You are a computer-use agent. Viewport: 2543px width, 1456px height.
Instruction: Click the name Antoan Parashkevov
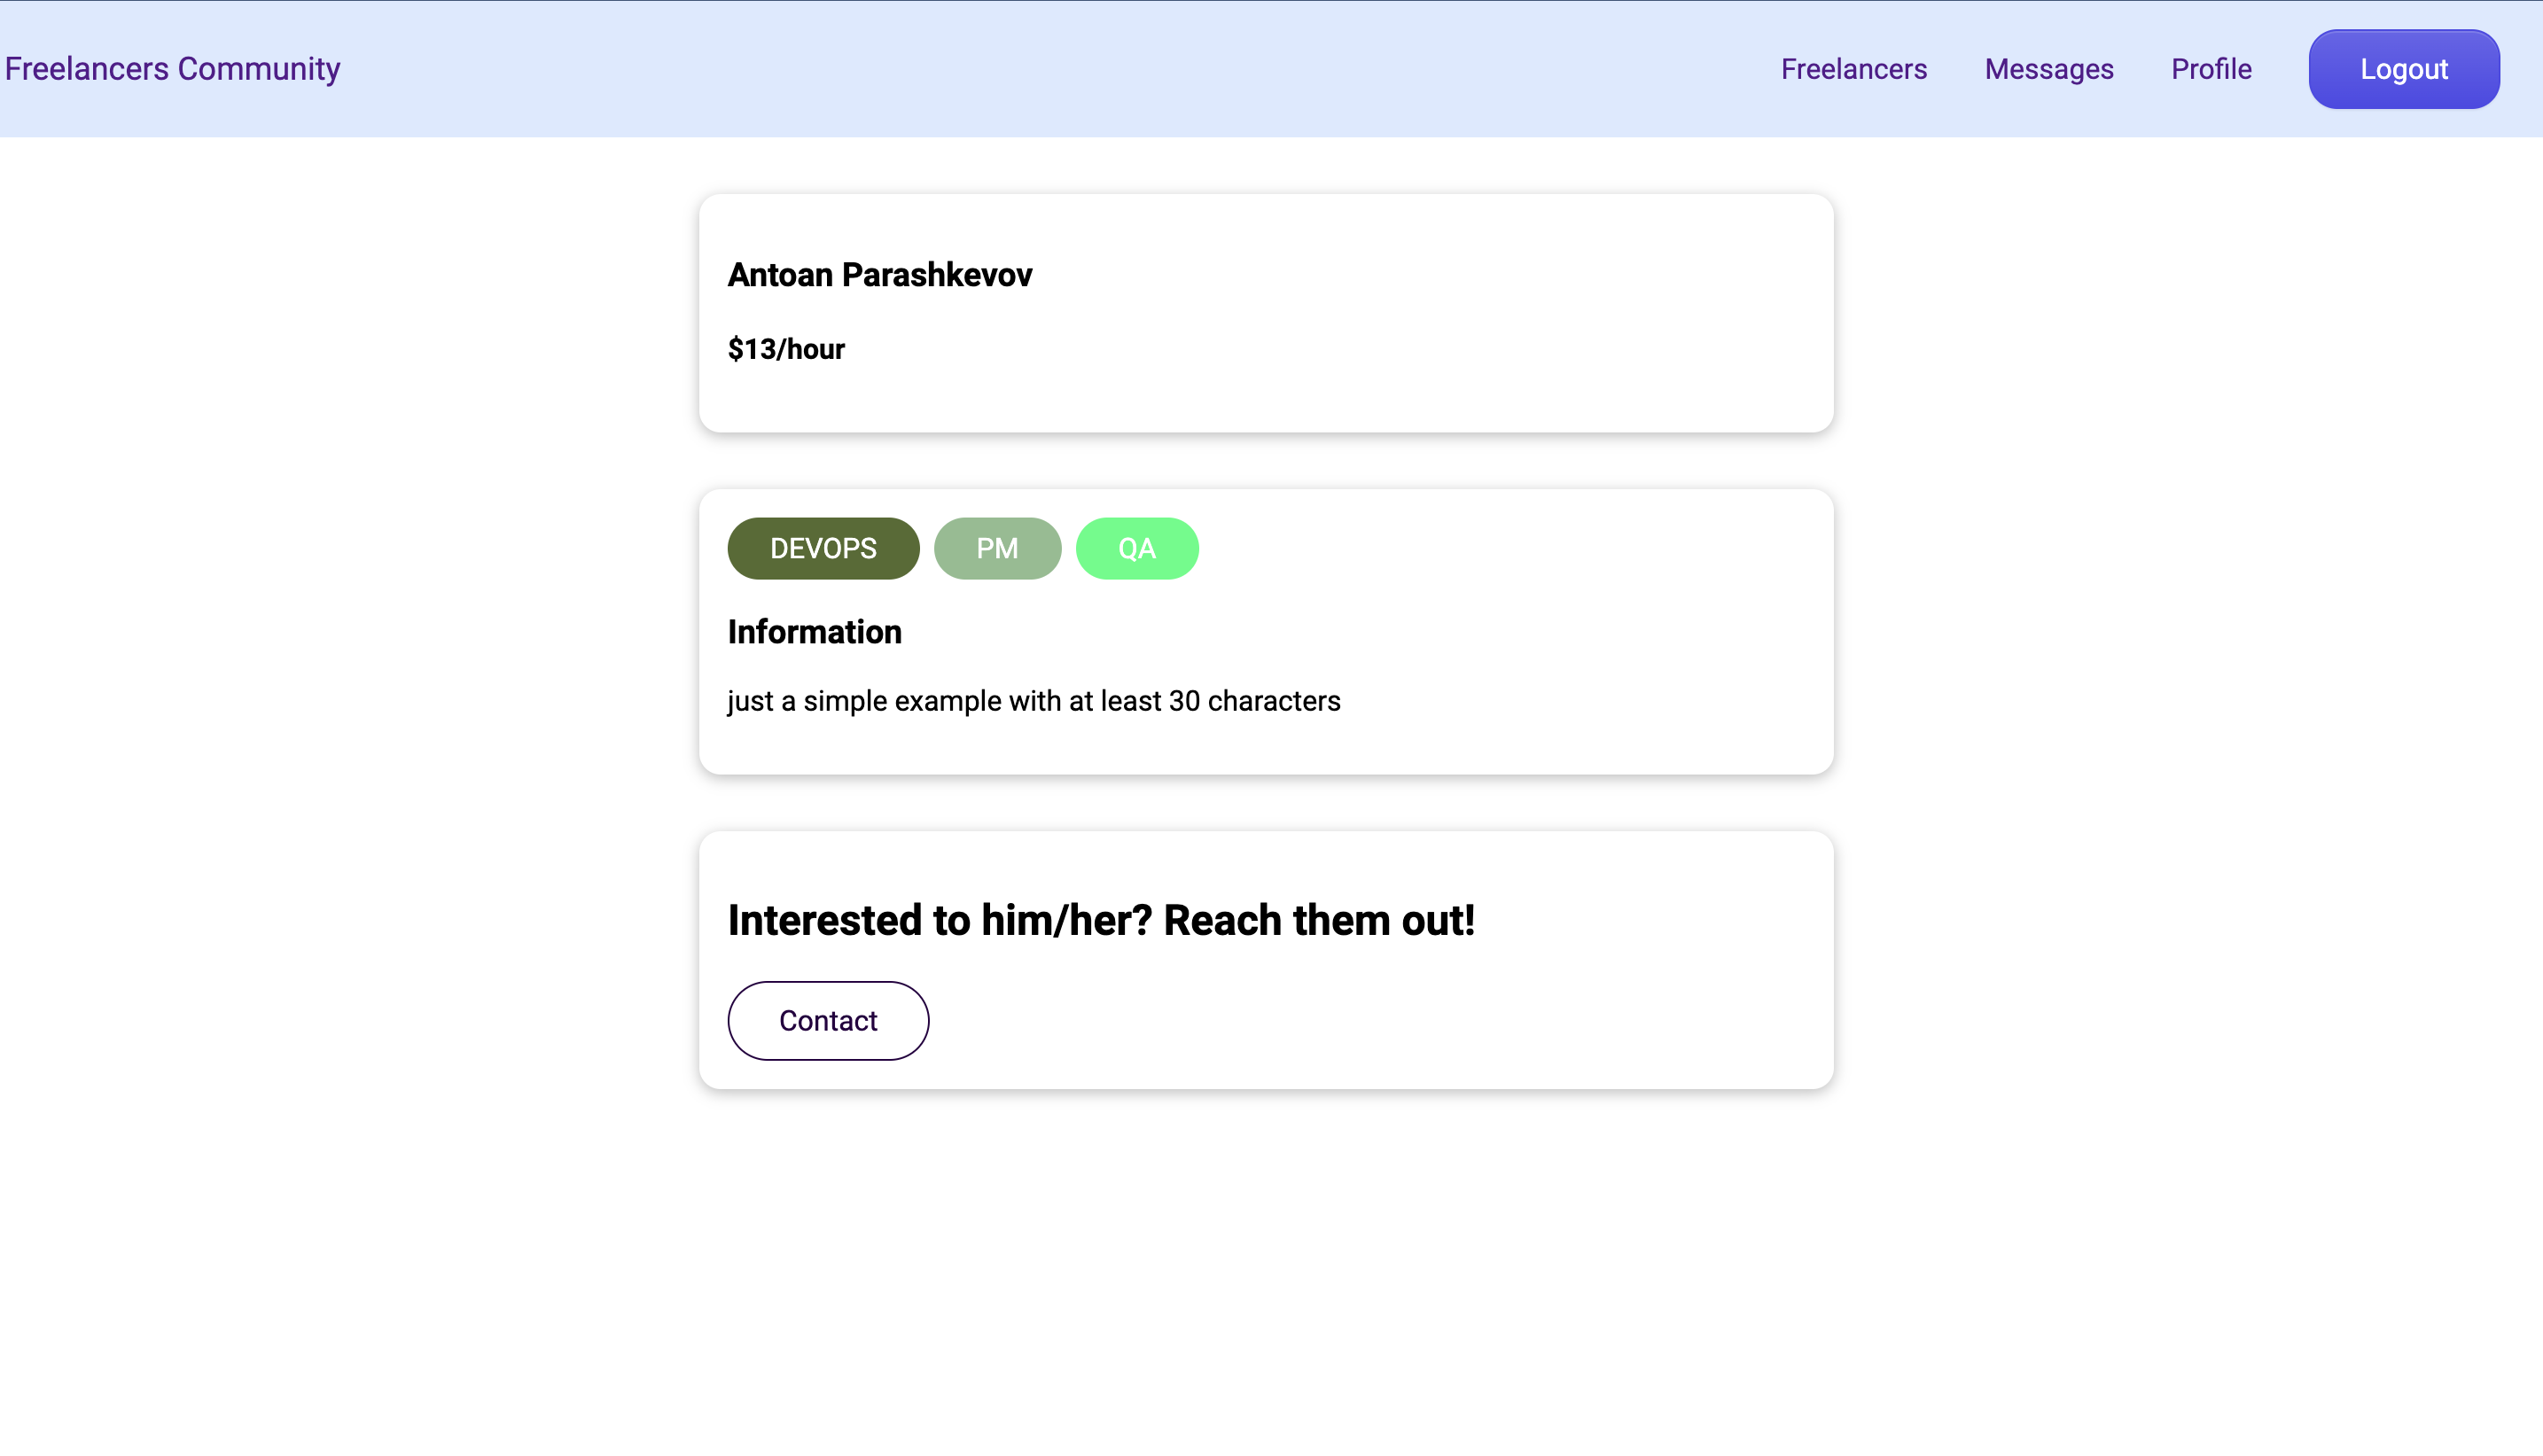coord(880,274)
